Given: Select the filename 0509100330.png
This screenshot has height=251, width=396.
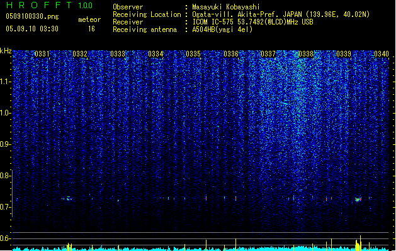Looking at the screenshot, I should coord(32,16).
